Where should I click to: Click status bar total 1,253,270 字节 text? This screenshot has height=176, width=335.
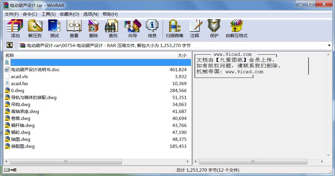point(208,170)
